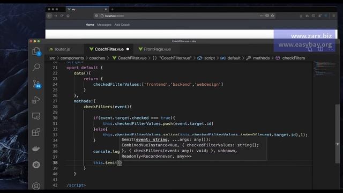This screenshot has width=343, height=193.
Task: Go back in the browser window
Action: (x=50, y=16)
